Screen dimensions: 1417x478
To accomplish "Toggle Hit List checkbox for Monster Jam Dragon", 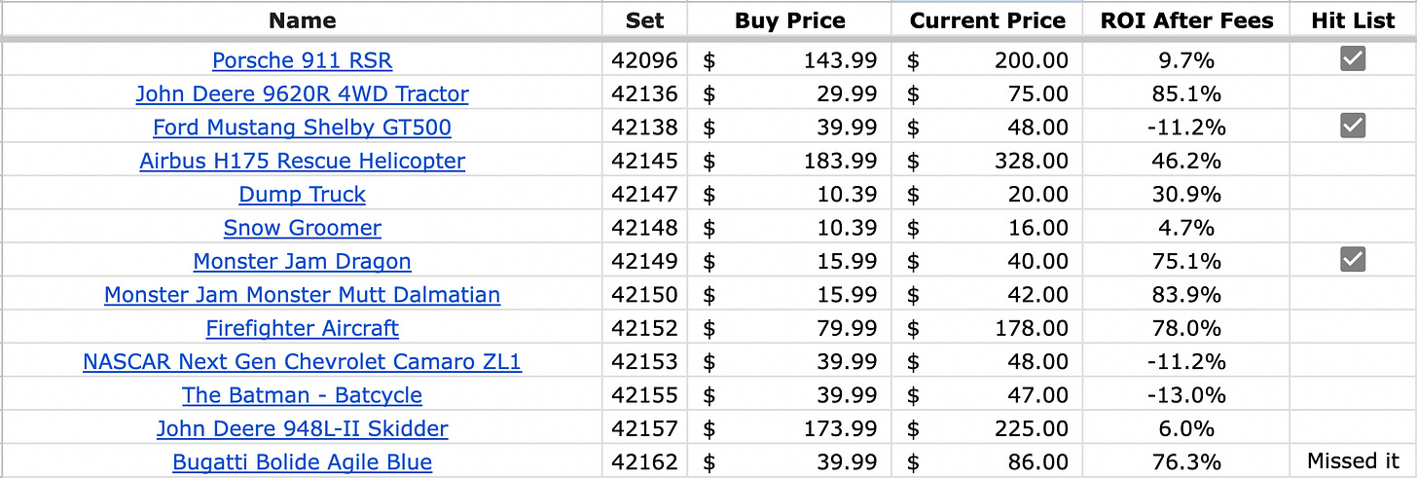I will tap(1353, 259).
